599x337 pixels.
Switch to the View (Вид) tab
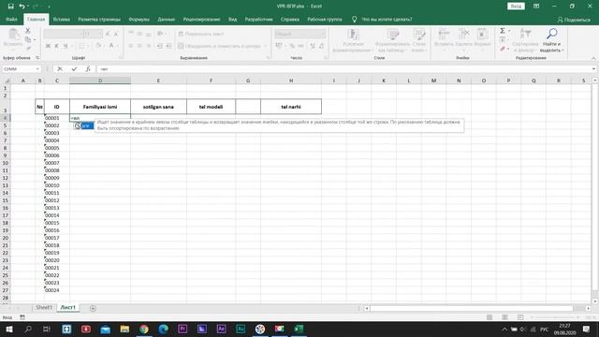coord(233,19)
